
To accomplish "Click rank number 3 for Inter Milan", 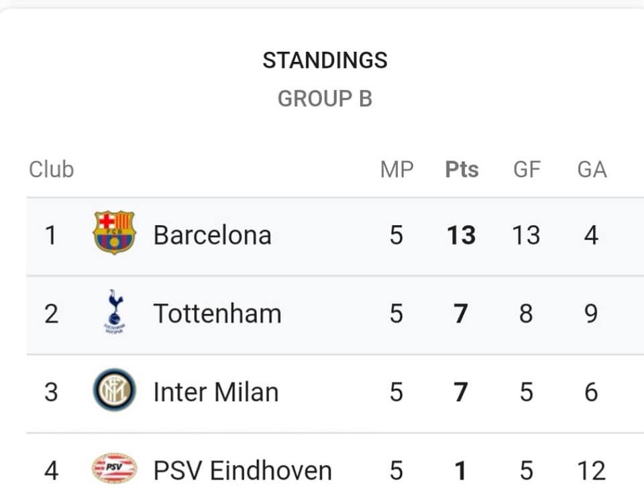I will tap(51, 392).
